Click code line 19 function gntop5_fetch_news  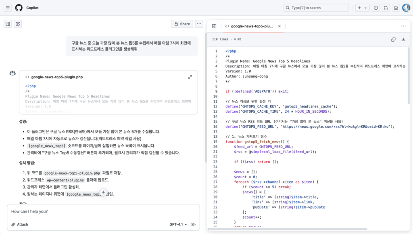tap(257, 142)
